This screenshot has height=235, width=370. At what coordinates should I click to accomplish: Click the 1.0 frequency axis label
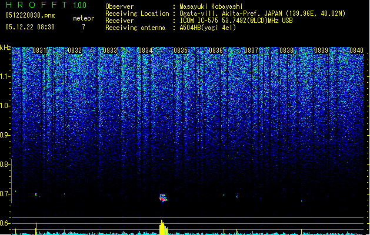coord(5,106)
